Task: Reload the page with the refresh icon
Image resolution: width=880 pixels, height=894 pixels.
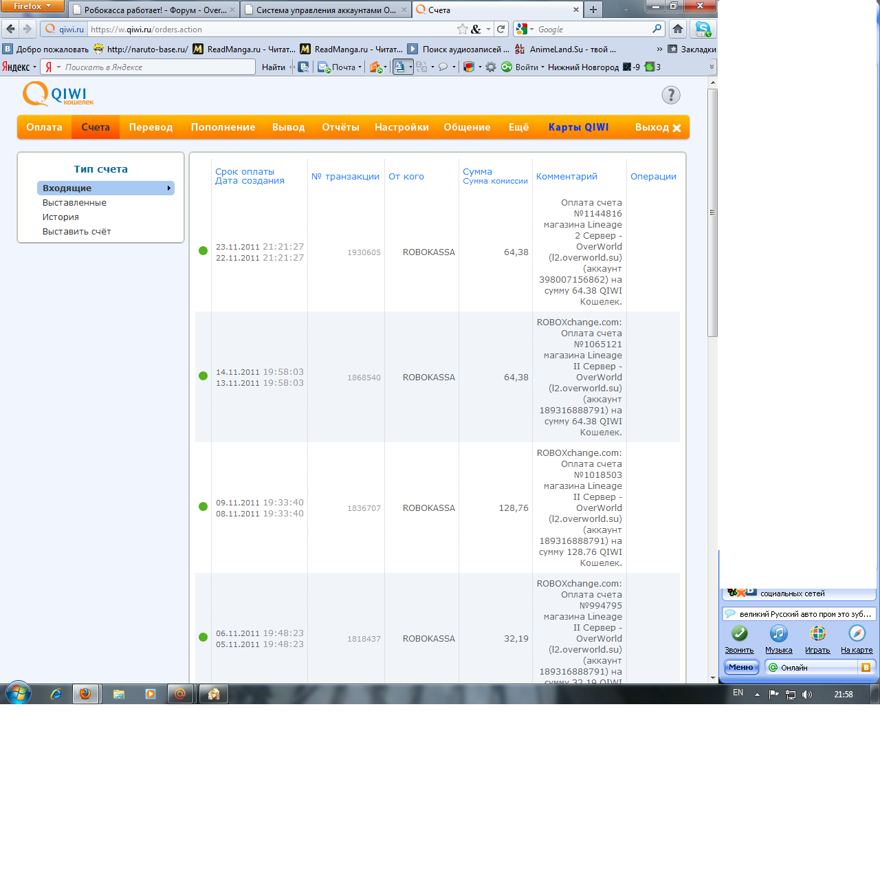Action: click(501, 29)
